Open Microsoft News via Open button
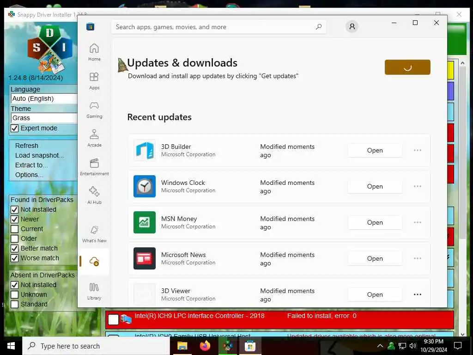The height and width of the screenshot is (355, 473). (x=375, y=258)
